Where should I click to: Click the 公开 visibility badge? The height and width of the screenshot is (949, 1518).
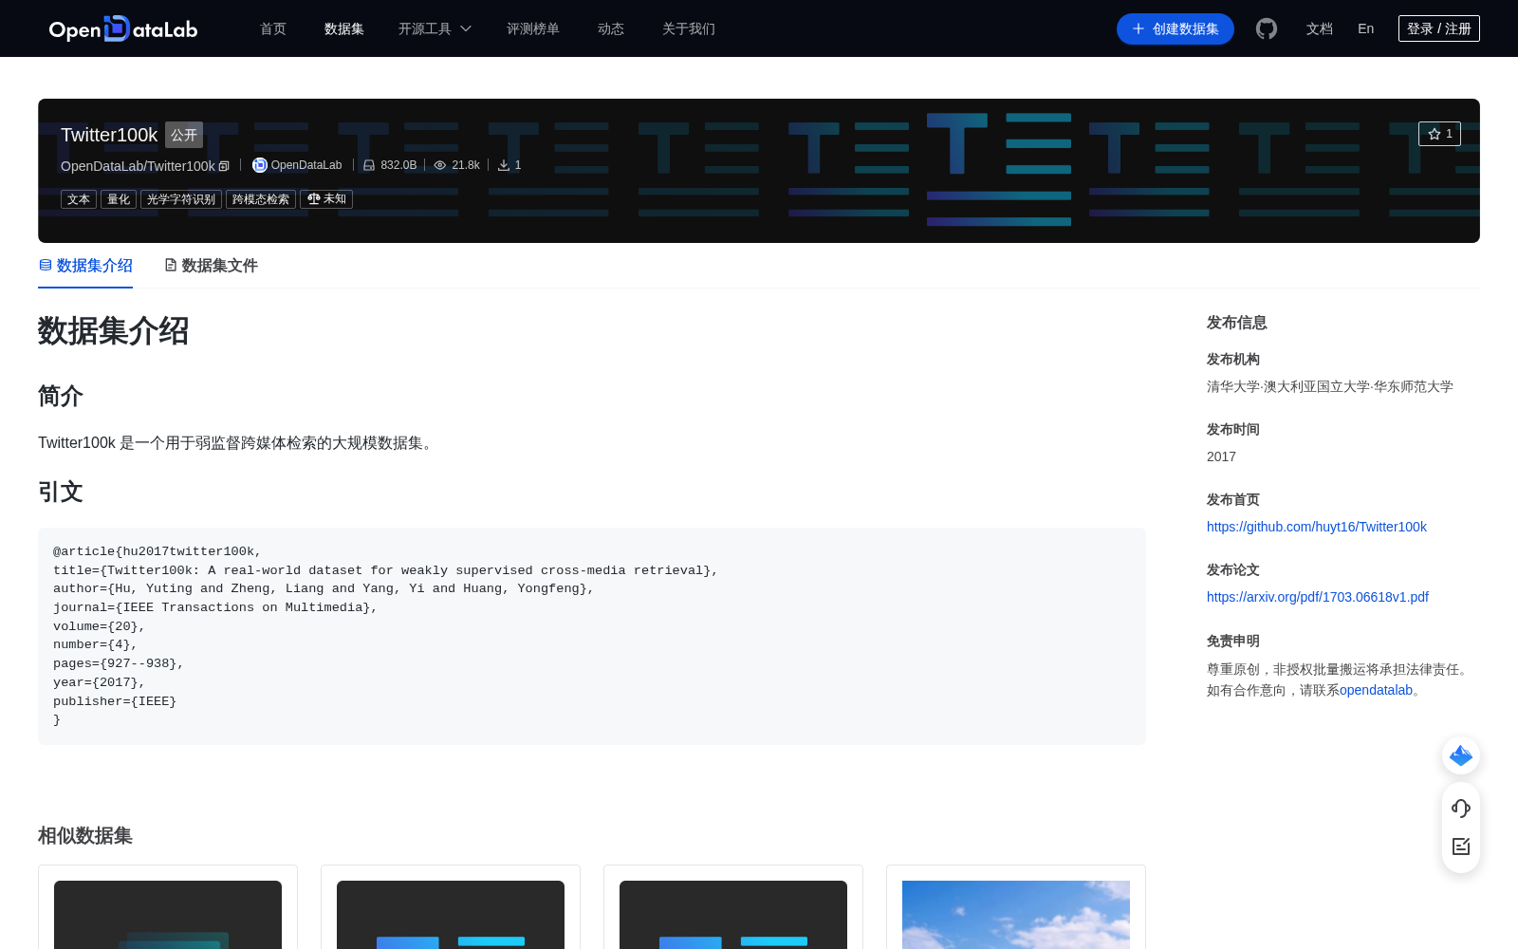point(184,135)
